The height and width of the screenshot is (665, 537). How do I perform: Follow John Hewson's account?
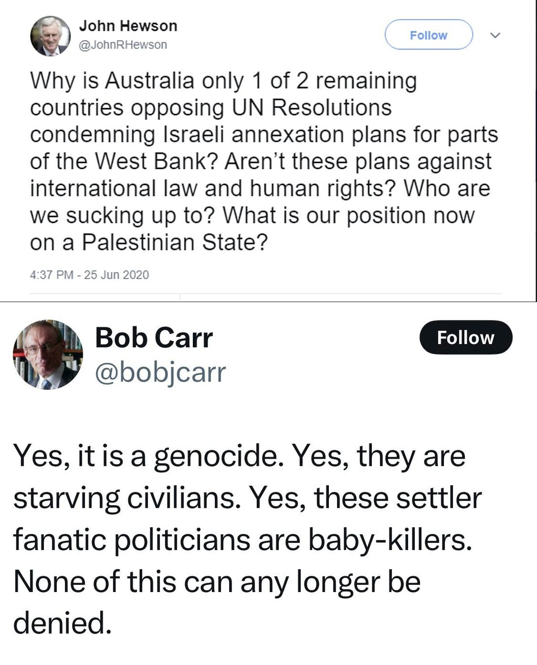428,35
